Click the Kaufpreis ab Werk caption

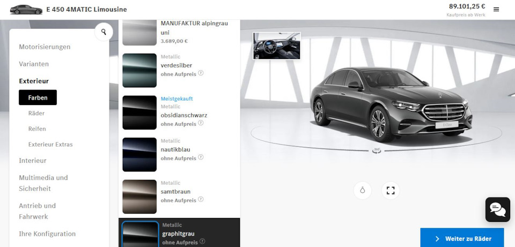tap(466, 15)
